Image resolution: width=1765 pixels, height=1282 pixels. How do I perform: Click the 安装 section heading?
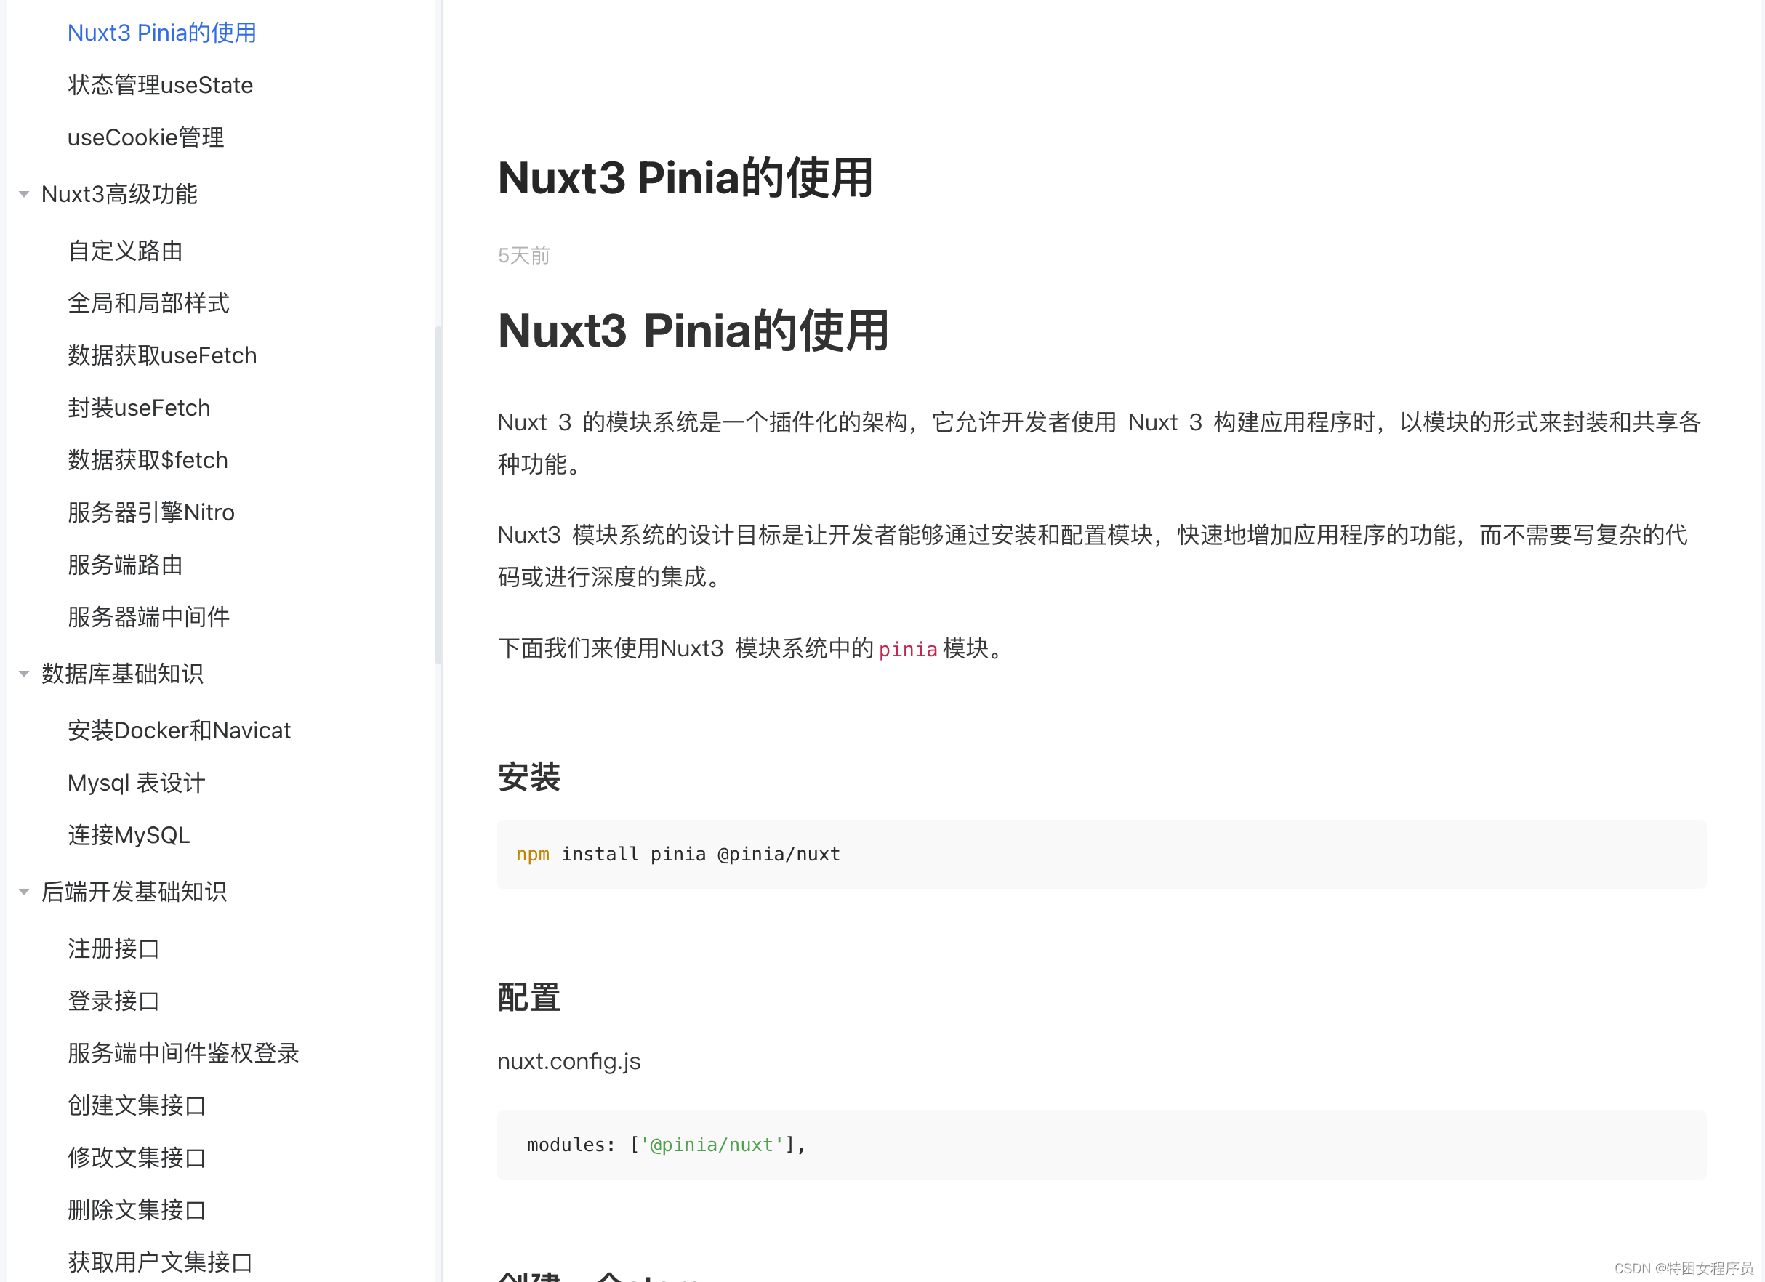528,776
